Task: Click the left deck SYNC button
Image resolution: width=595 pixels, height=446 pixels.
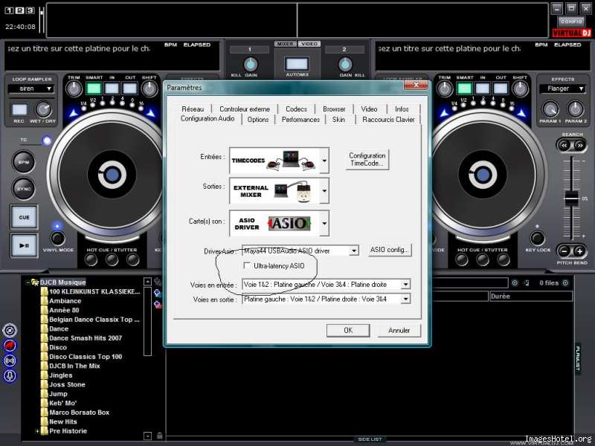Action: (24, 189)
